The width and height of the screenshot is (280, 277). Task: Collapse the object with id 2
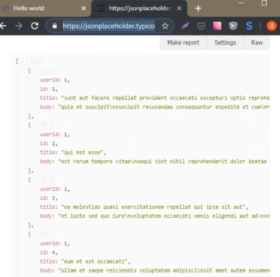pos(35,125)
